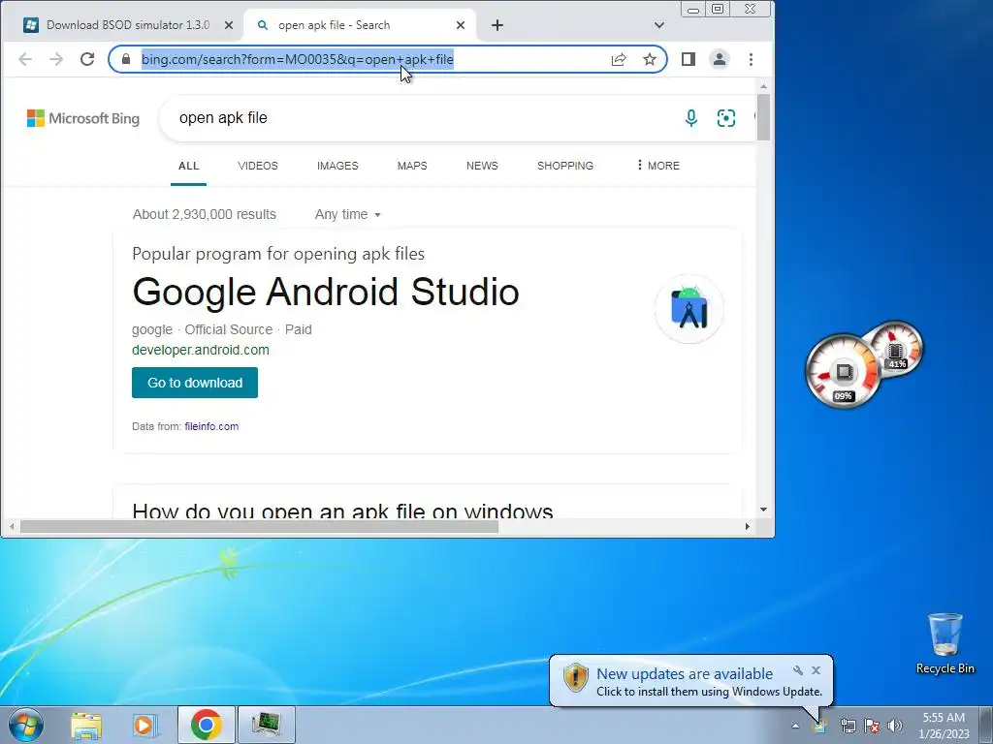Click the Chrome address bar URL
The width and height of the screenshot is (993, 744).
click(x=298, y=59)
